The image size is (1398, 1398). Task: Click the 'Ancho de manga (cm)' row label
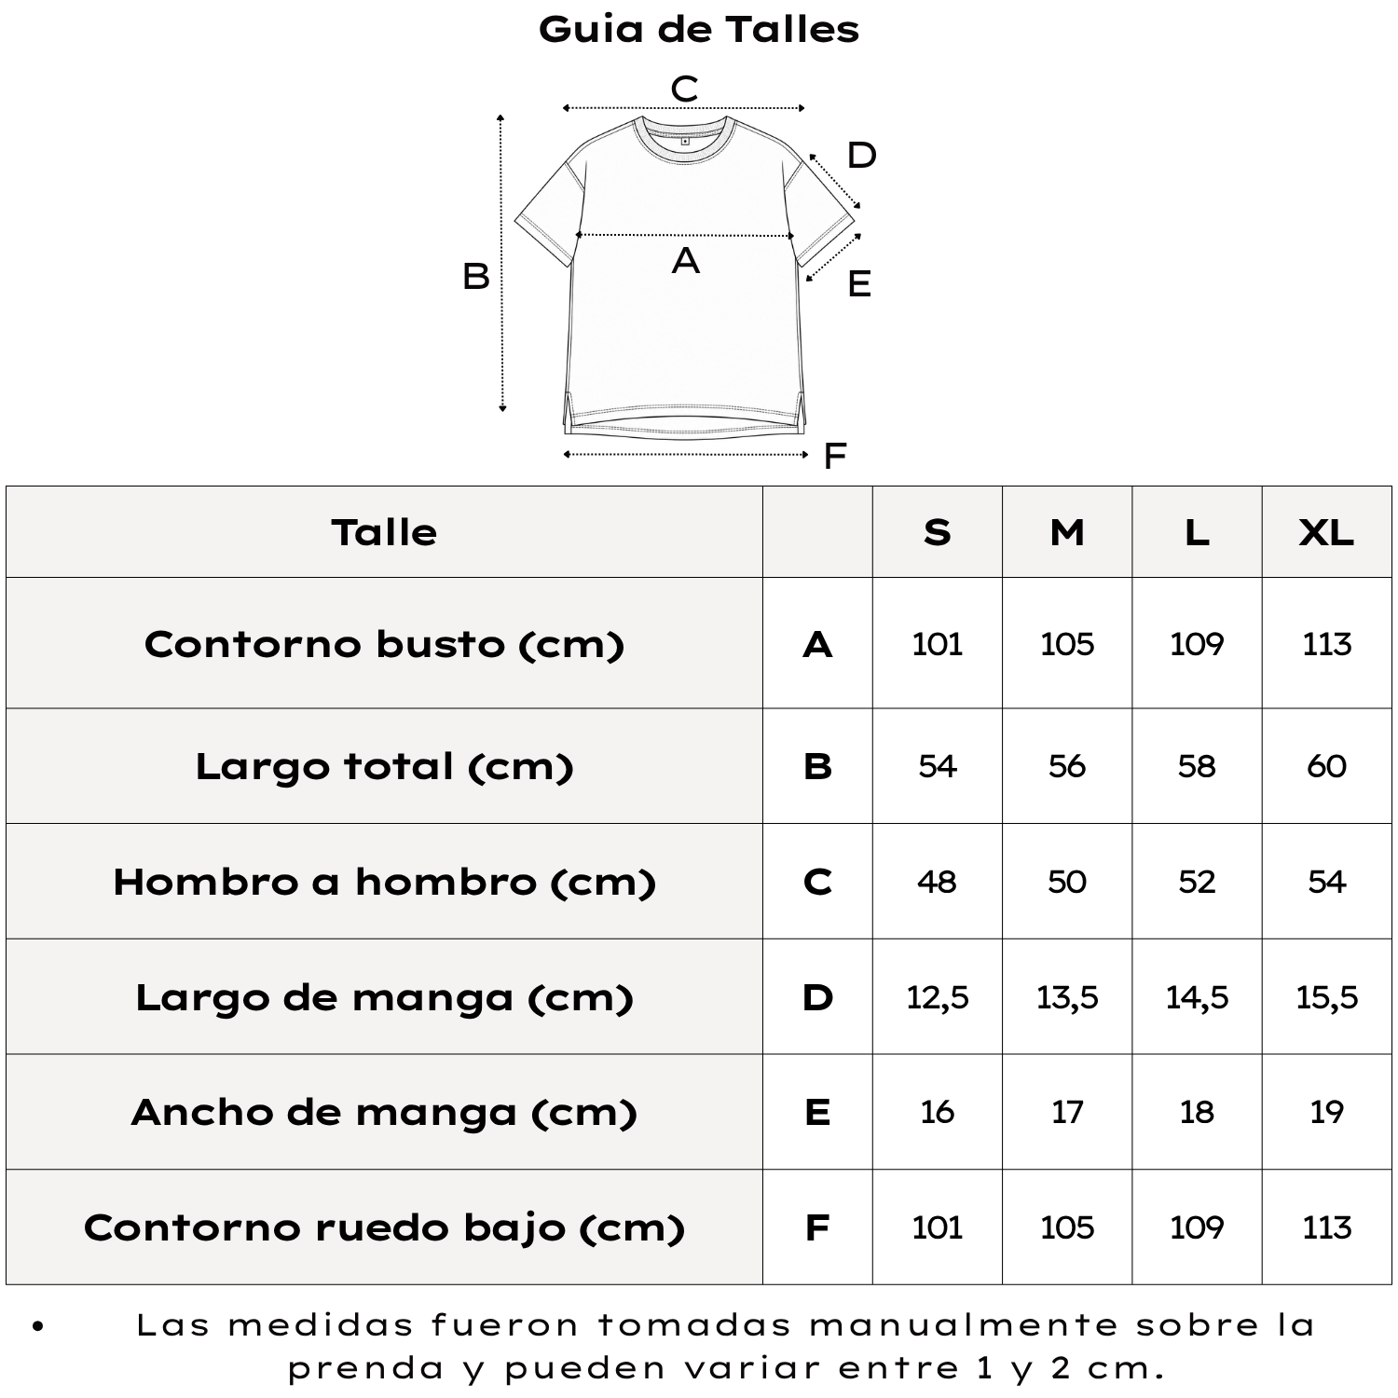384,1112
